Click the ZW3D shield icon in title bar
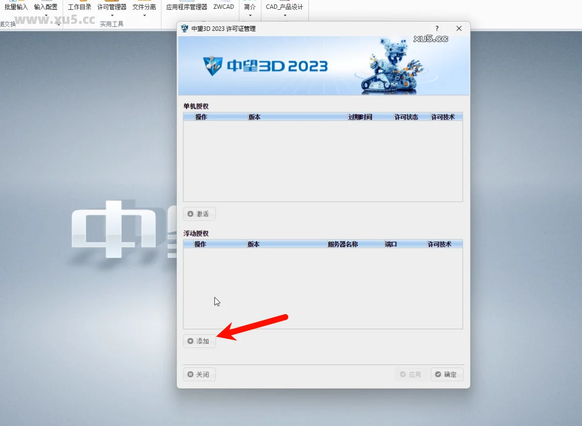The image size is (582, 426). point(184,28)
